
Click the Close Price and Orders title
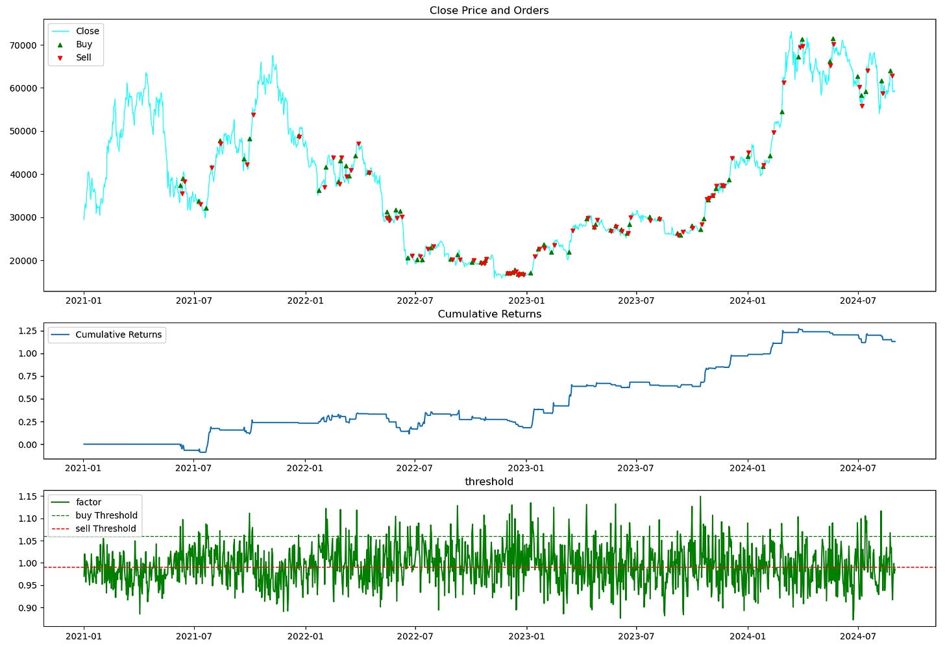tap(489, 10)
